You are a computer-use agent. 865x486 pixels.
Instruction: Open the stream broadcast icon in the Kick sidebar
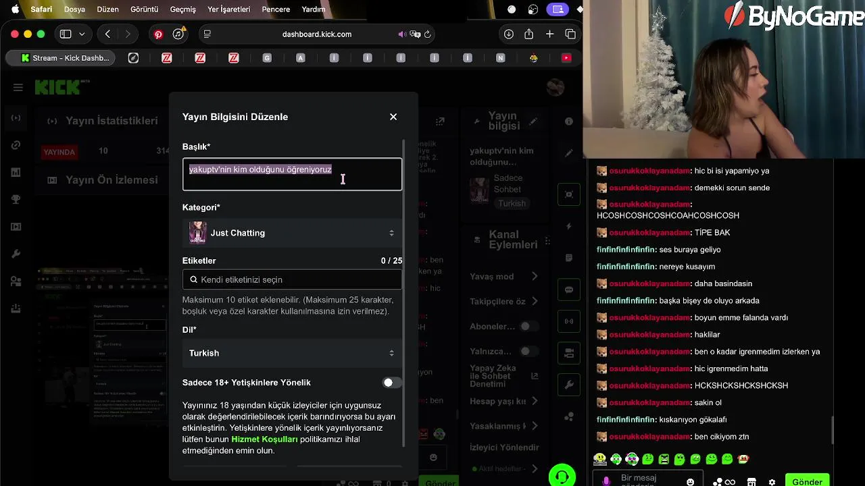pyautogui.click(x=16, y=118)
